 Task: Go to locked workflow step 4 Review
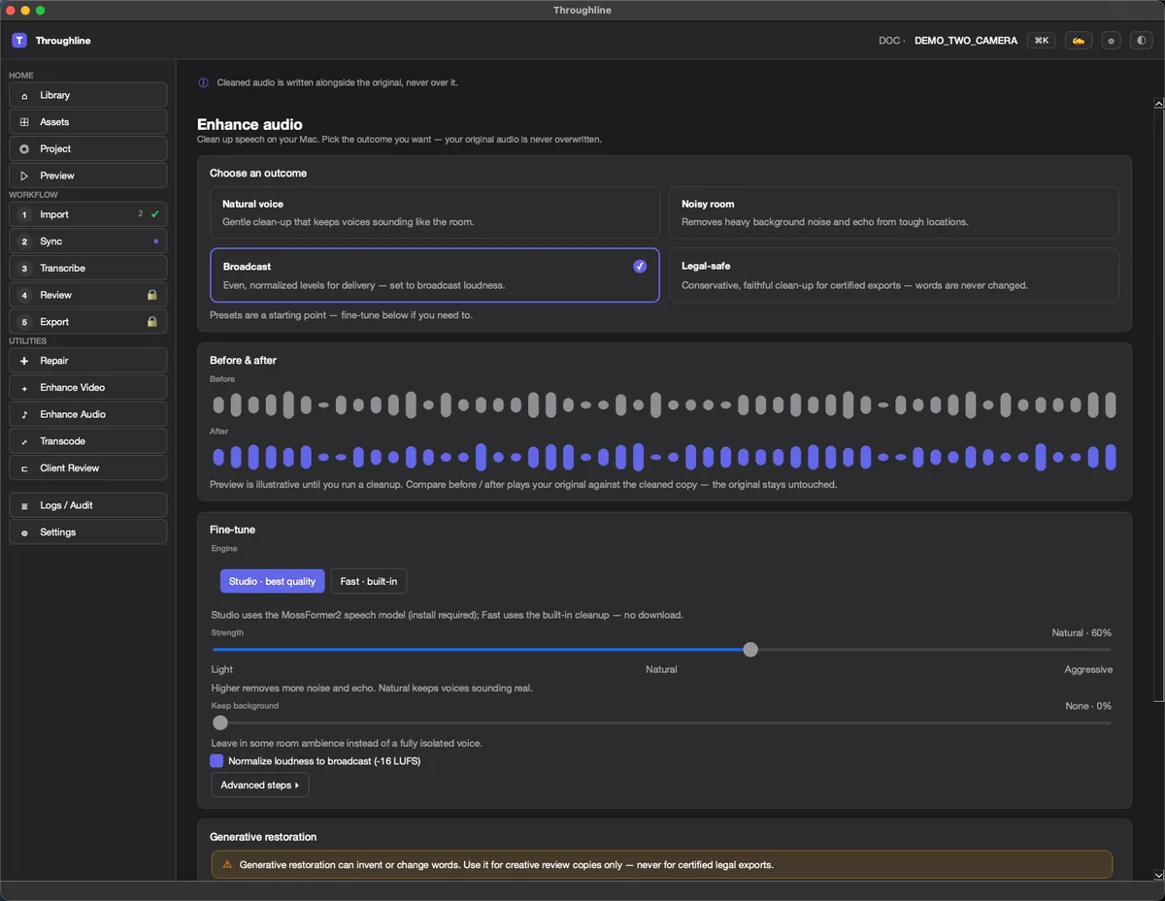tap(87, 295)
